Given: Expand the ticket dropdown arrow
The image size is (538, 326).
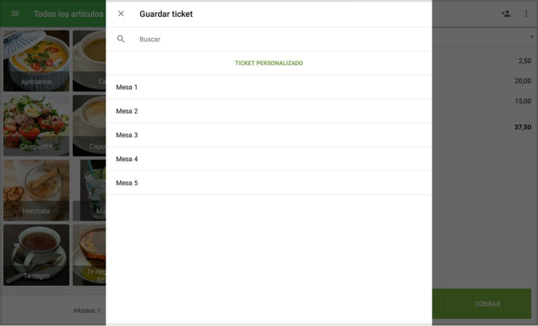Looking at the screenshot, I should click(x=531, y=37).
